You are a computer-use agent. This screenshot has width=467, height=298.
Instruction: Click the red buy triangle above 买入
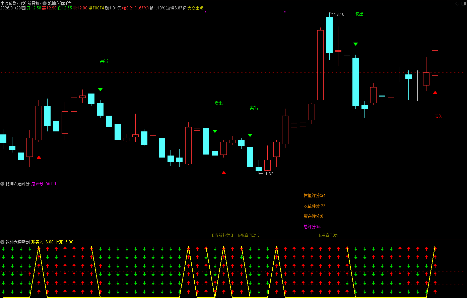point(435,93)
